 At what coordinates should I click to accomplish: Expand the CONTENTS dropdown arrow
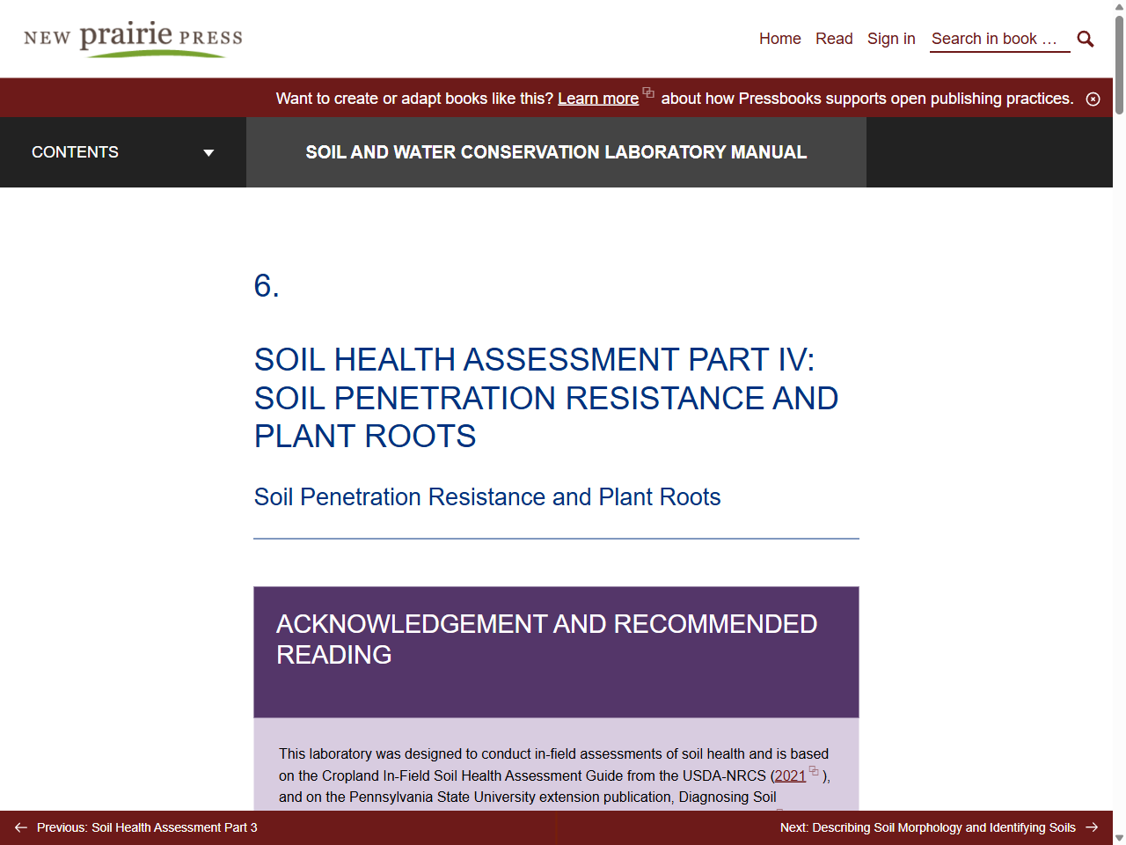coord(208,152)
